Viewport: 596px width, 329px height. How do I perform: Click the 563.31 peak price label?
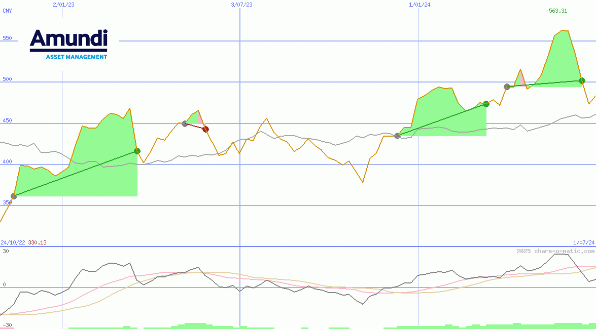[x=558, y=11]
